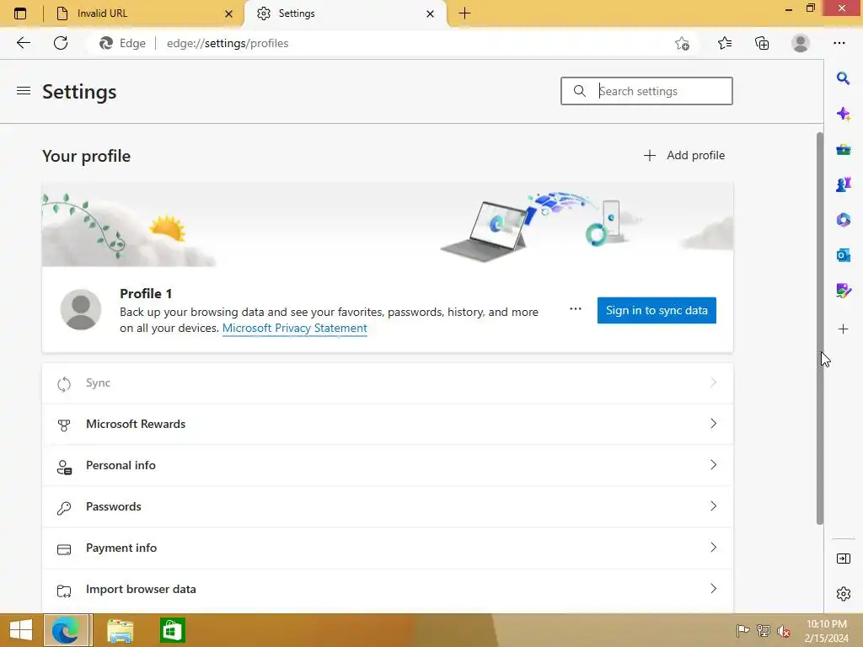Expand Payment info chevron arrow
Image resolution: width=863 pixels, height=647 pixels.
713,548
